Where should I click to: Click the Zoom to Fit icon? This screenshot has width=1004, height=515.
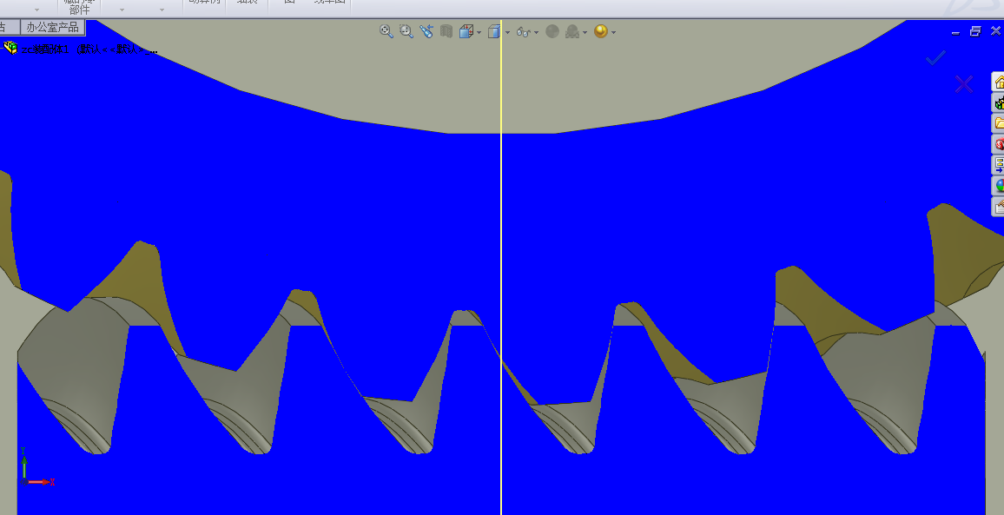[x=386, y=31]
